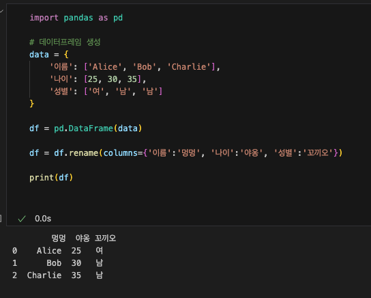
Task: Click the '꼬끼오' column header in output
Action: pyautogui.click(x=105, y=238)
